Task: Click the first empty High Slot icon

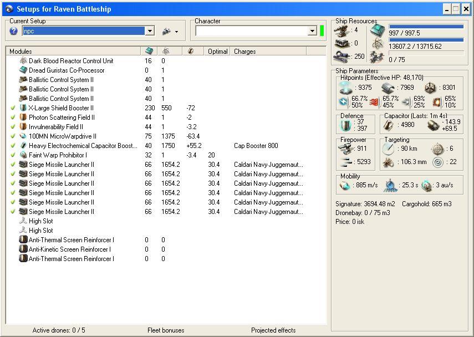Action: click(23, 221)
